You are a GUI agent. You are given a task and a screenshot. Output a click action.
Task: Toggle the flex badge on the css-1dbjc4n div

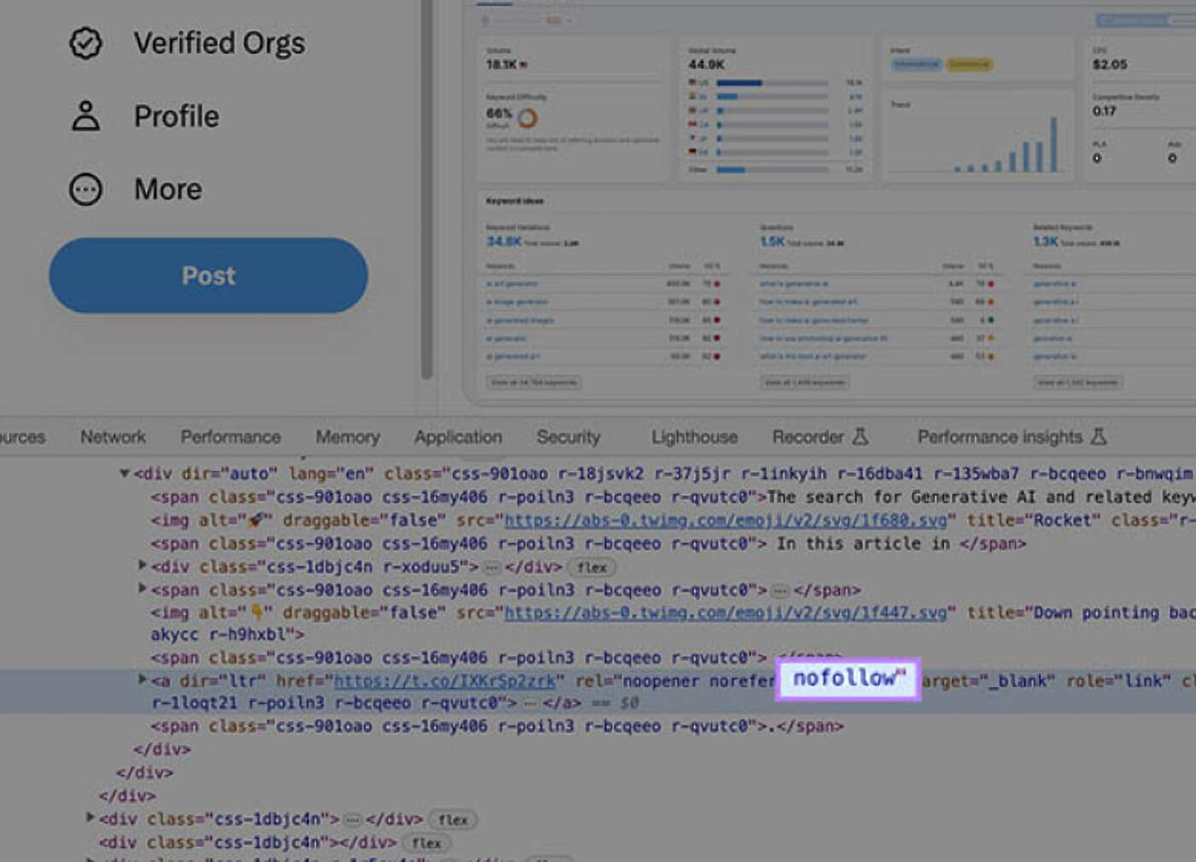tap(454, 819)
